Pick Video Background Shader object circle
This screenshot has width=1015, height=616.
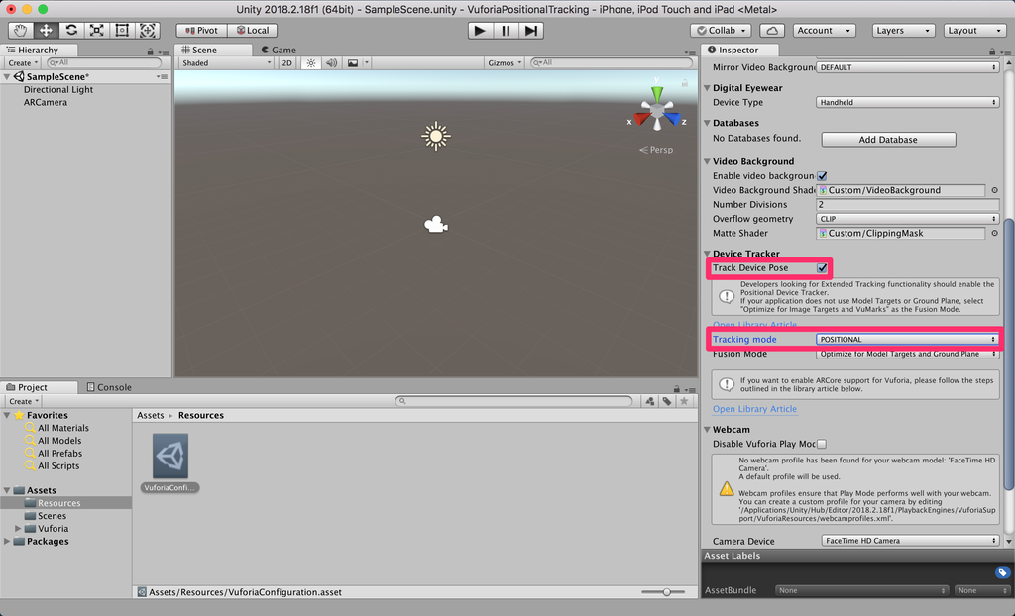point(995,190)
